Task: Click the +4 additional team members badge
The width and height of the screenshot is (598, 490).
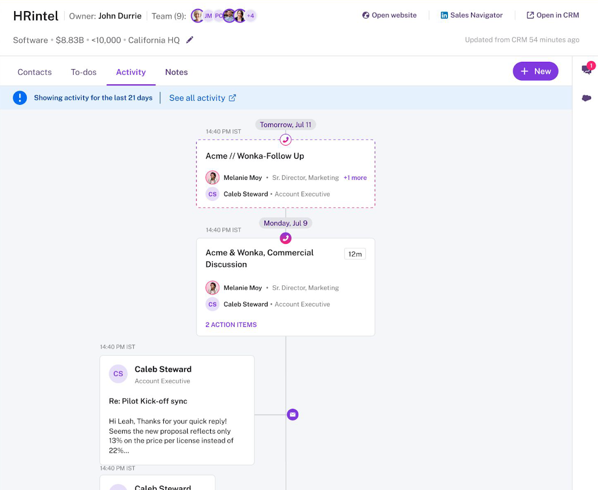Action: coord(251,16)
